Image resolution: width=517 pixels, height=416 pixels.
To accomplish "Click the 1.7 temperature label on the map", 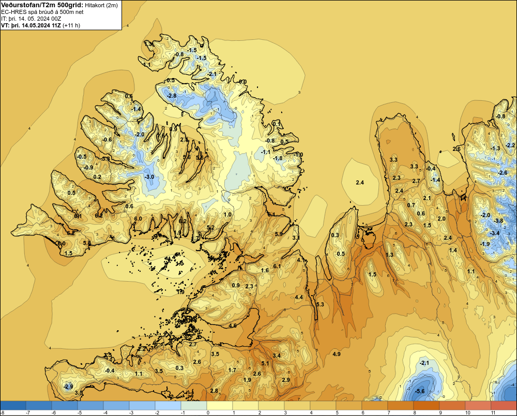I will click(232, 370).
